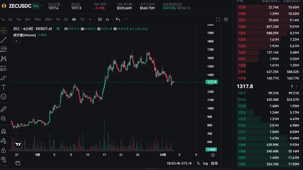
Task: Select the ruler measure tool
Action: 4,109
